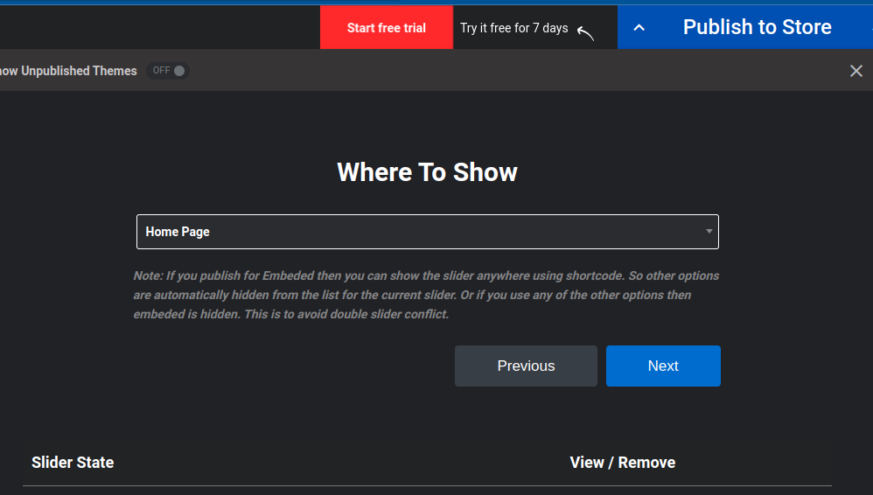The width and height of the screenshot is (873, 495).
Task: Collapse panel using chevron beside Publish to Store
Action: (x=639, y=27)
